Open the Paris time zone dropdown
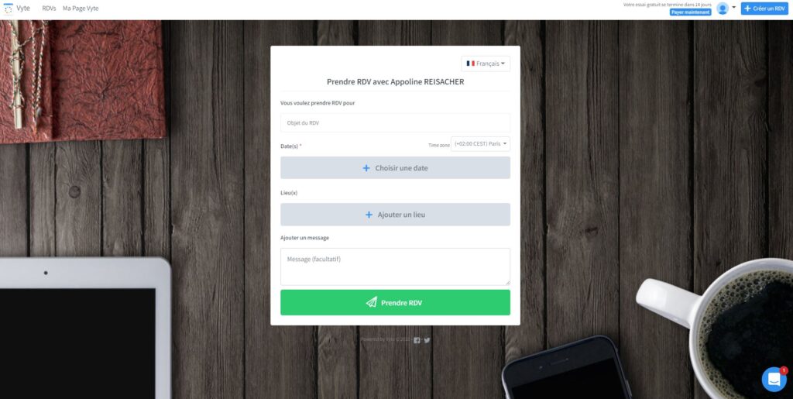The height and width of the screenshot is (399, 793). [x=480, y=144]
